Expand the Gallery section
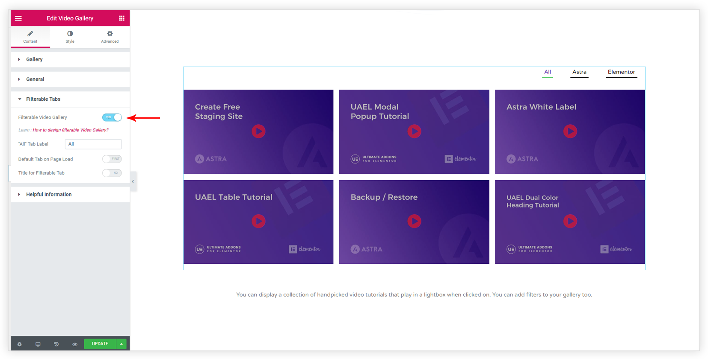 coord(70,59)
